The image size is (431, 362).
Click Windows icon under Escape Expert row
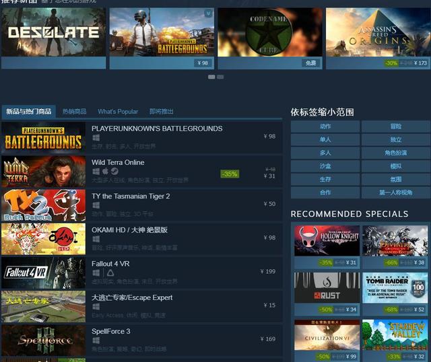click(96, 307)
